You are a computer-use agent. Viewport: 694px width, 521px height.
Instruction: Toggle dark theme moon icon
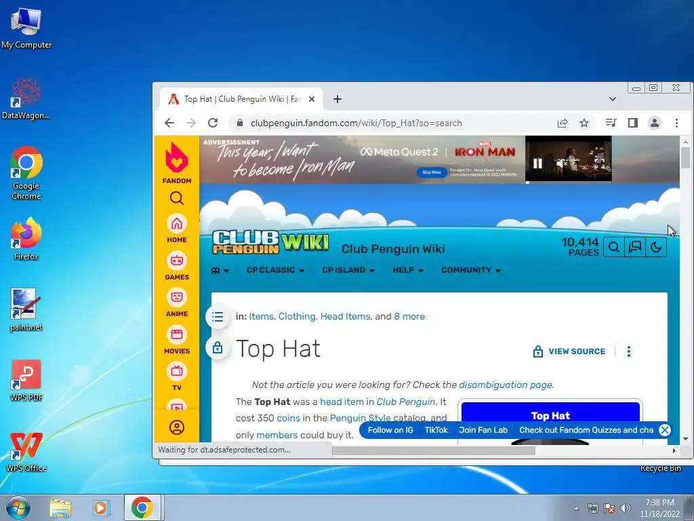pos(656,247)
